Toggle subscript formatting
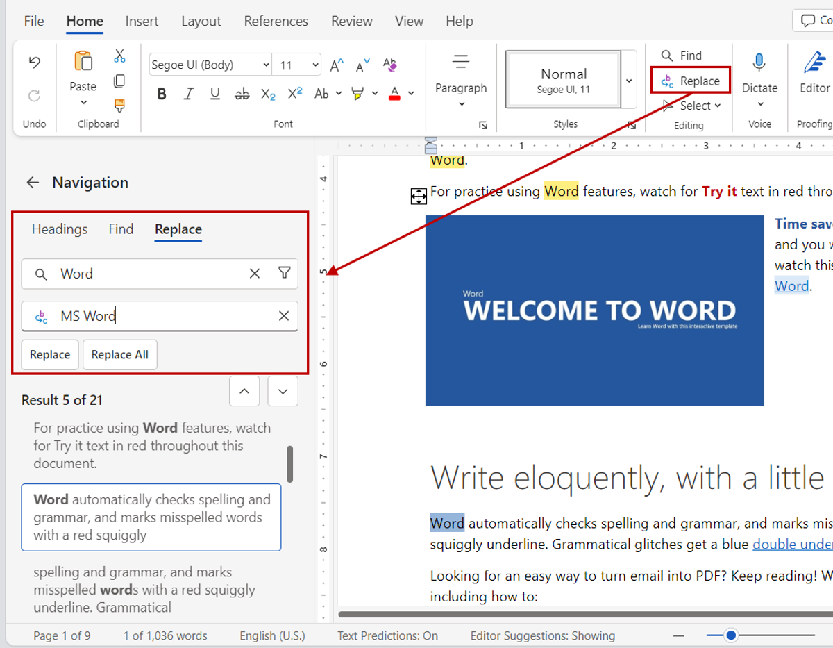Screen dimensions: 833x648 [268, 94]
